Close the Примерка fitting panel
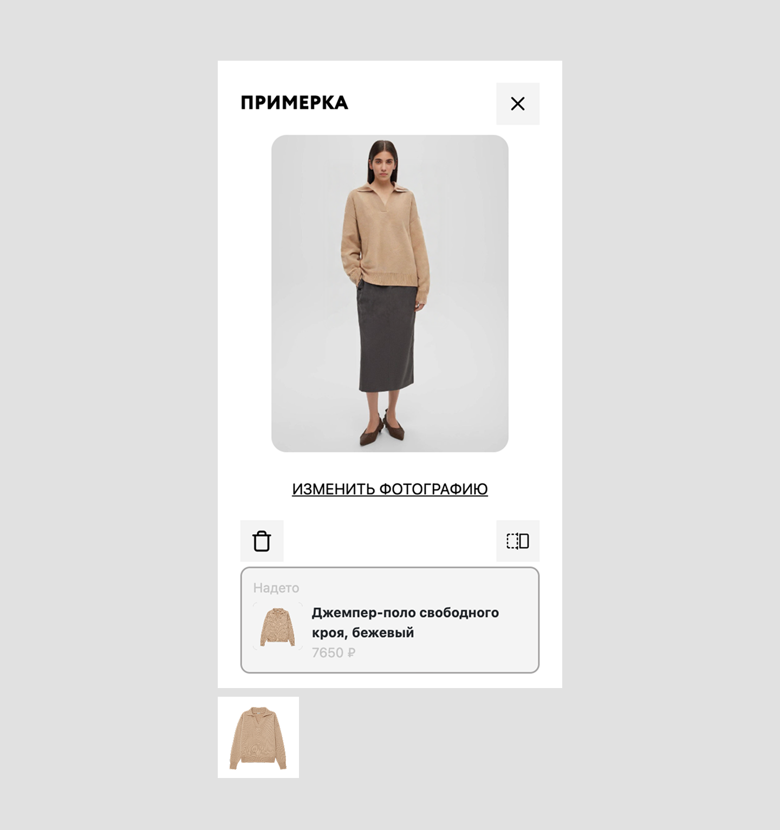780x830 pixels. click(x=518, y=103)
